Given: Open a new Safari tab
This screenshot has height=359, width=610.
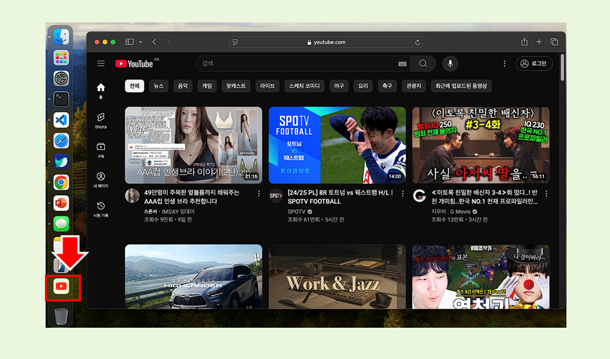Looking at the screenshot, I should pyautogui.click(x=539, y=42).
